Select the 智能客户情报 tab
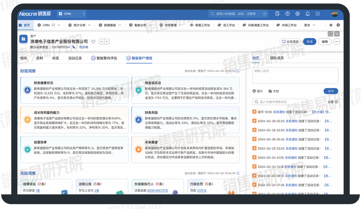The image size is (361, 209). [x=139, y=58]
